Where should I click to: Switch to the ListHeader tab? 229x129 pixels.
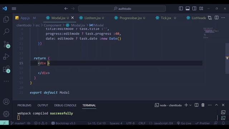tap(196, 18)
